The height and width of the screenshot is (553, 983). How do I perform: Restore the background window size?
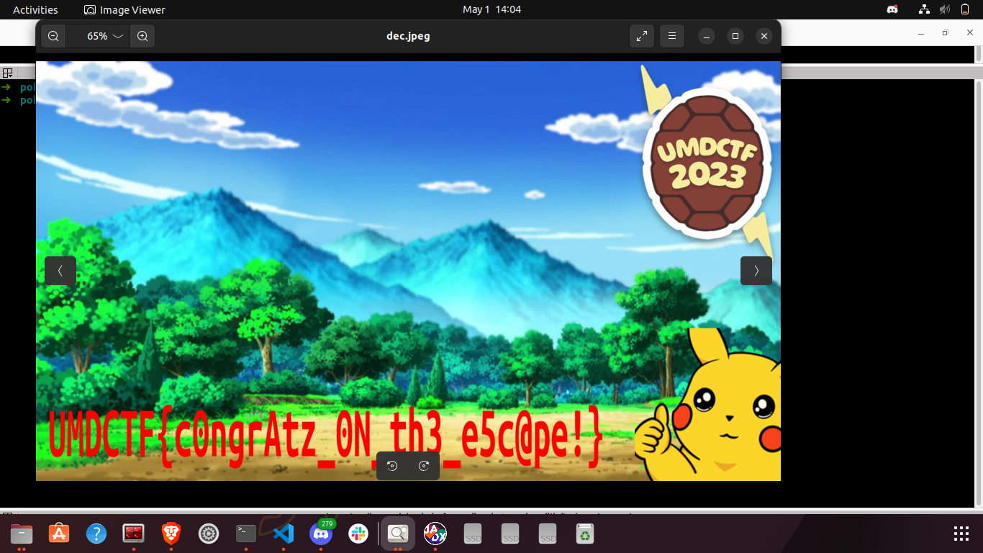(x=945, y=33)
